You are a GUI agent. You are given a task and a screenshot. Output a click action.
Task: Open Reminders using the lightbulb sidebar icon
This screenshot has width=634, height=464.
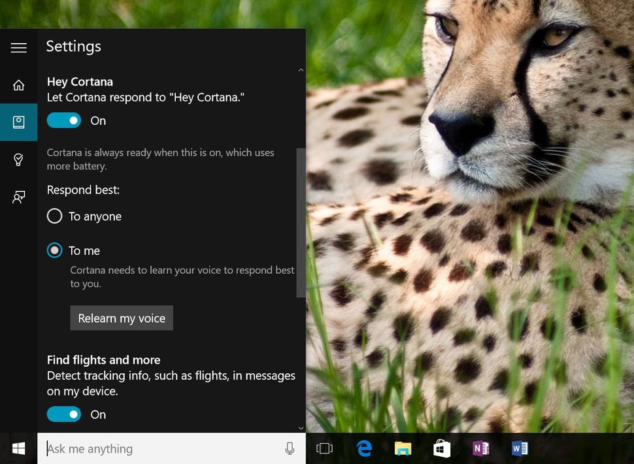(x=18, y=159)
